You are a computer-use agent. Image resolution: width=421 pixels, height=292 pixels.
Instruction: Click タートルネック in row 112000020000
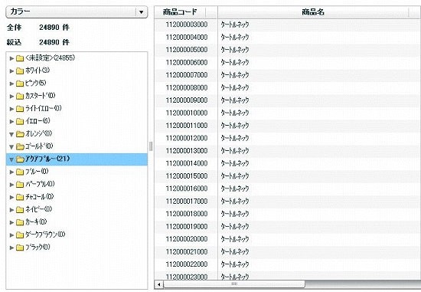coord(235,239)
